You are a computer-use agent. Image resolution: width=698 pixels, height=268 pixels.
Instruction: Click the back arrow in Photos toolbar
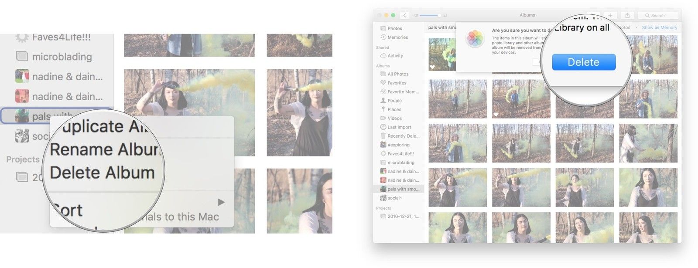[x=404, y=15]
